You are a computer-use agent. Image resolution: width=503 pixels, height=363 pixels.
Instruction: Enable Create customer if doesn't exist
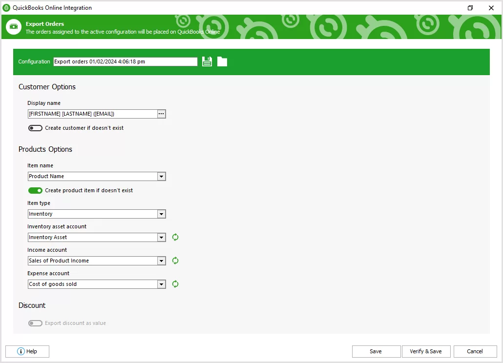35,128
